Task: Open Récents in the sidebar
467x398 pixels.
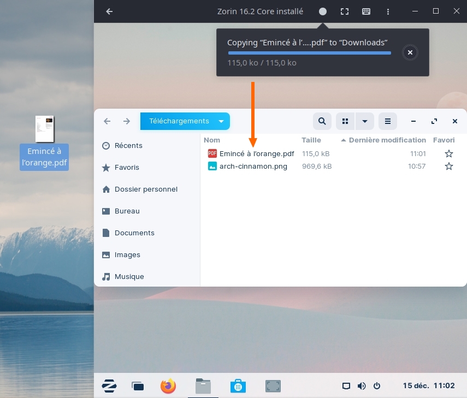Action: pos(128,146)
